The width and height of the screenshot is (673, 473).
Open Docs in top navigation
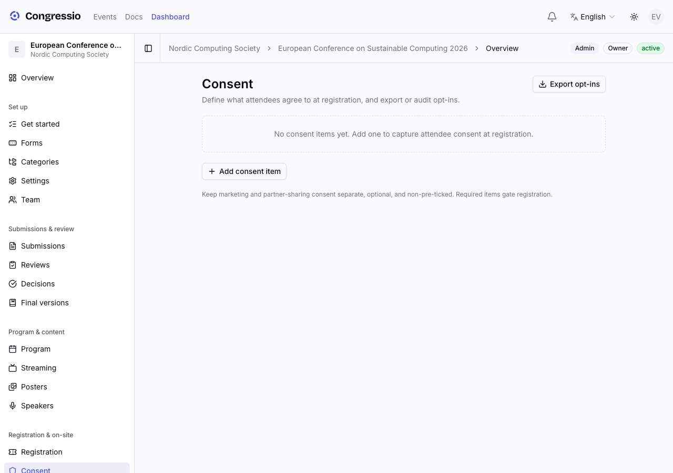[x=134, y=17]
